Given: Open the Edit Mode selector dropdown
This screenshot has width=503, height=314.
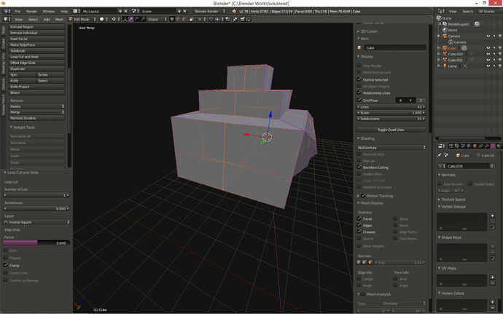Looking at the screenshot, I should pyautogui.click(x=81, y=20).
